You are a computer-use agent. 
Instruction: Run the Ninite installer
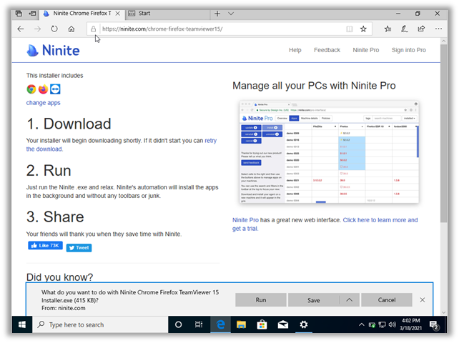(261, 300)
